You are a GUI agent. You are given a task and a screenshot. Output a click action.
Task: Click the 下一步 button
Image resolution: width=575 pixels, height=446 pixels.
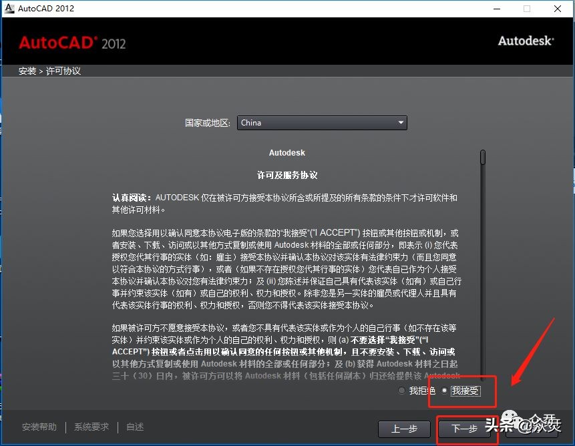coord(465,429)
